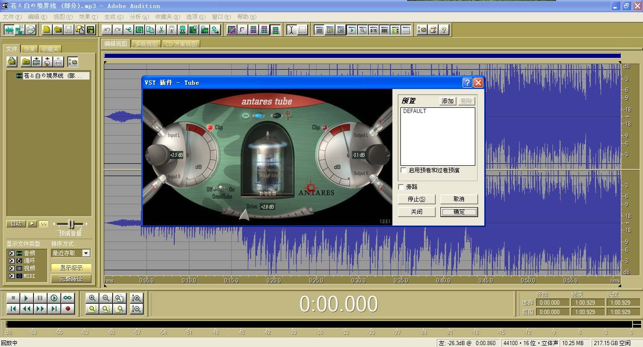Switch to Multitrack view toolbar icon

20,30
